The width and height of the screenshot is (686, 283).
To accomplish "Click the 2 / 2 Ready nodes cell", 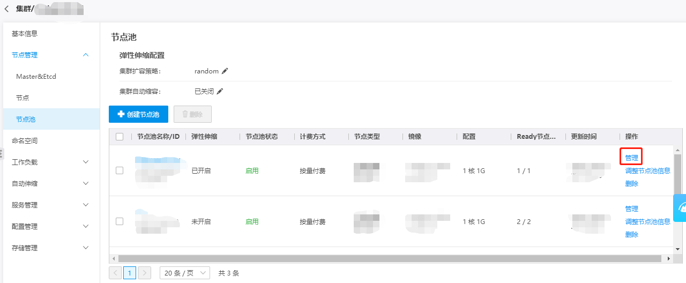I will [524, 221].
